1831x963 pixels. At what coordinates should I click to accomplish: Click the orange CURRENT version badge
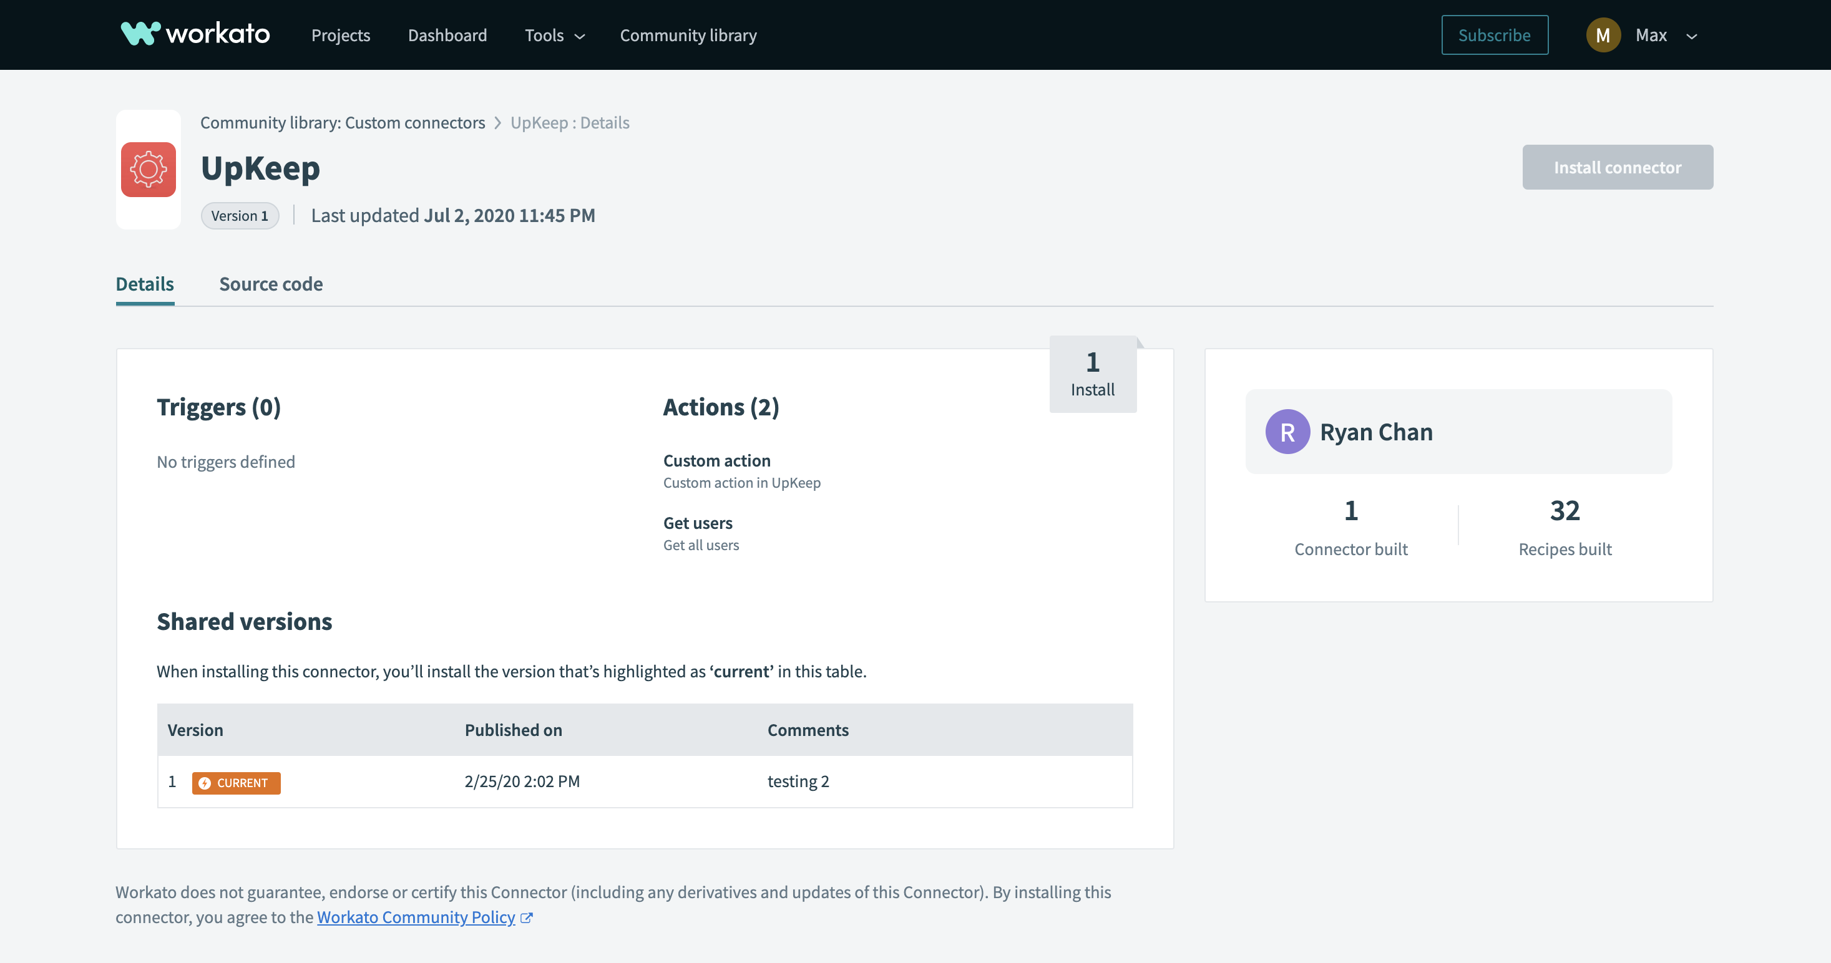tap(236, 783)
